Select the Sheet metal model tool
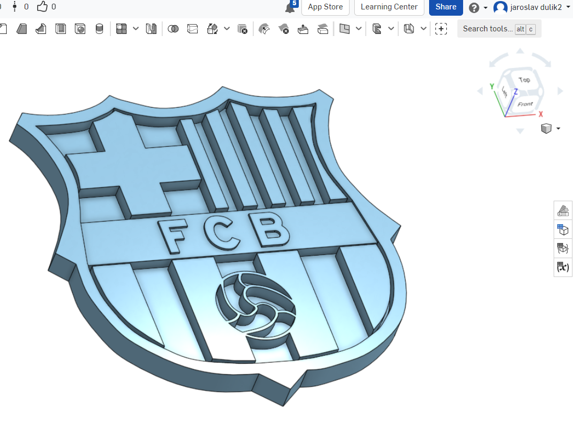The image size is (573, 427). pos(409,29)
